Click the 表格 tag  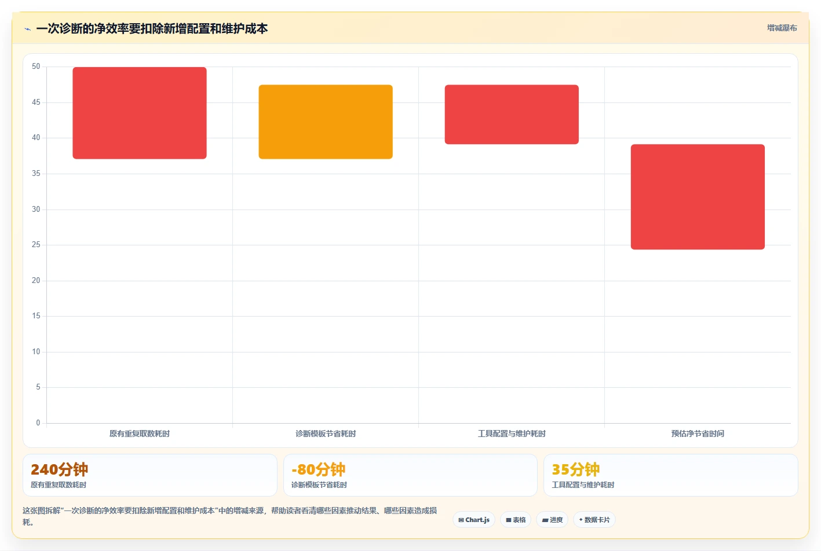516,520
